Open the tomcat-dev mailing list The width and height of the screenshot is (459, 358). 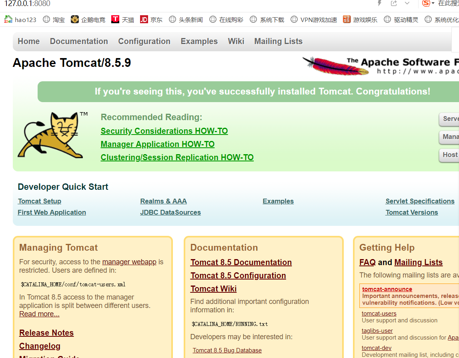(x=377, y=348)
